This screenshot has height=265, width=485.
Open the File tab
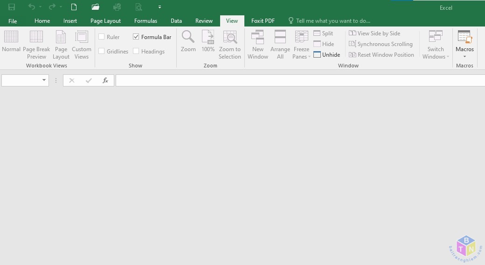coord(13,21)
